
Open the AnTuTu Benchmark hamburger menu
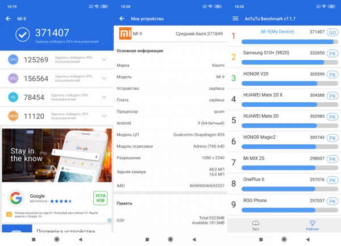[x=235, y=19]
